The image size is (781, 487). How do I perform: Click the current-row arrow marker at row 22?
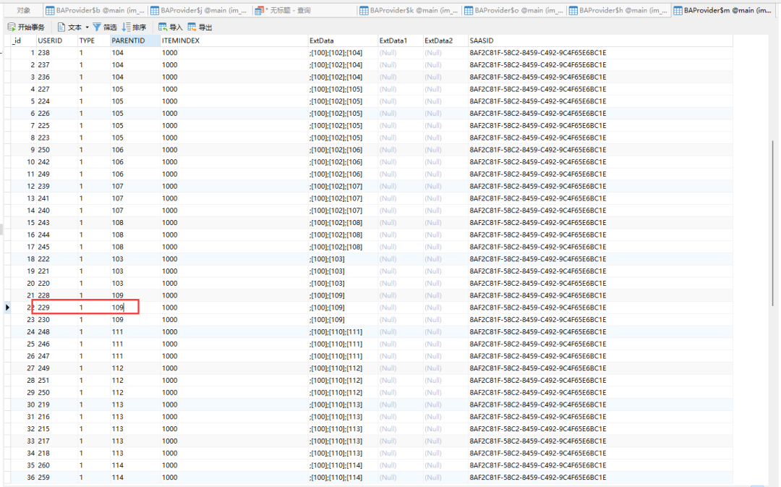coord(7,308)
